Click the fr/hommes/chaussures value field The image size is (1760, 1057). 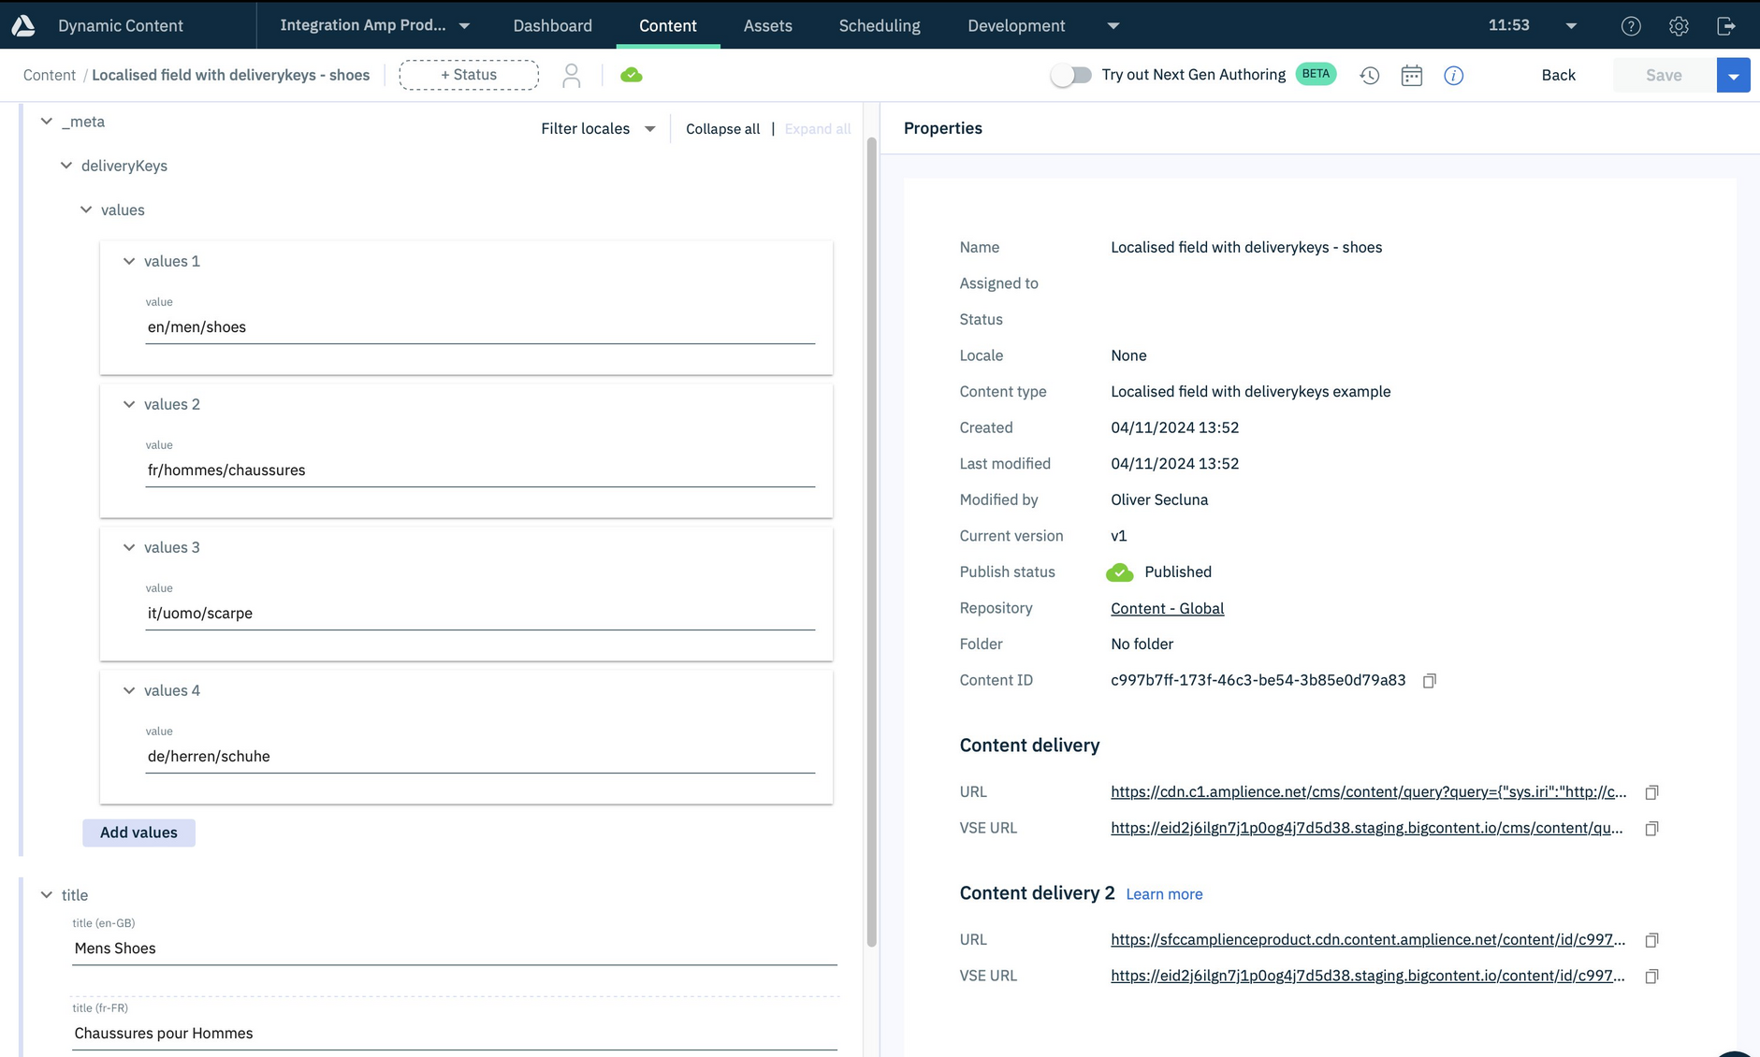point(480,471)
